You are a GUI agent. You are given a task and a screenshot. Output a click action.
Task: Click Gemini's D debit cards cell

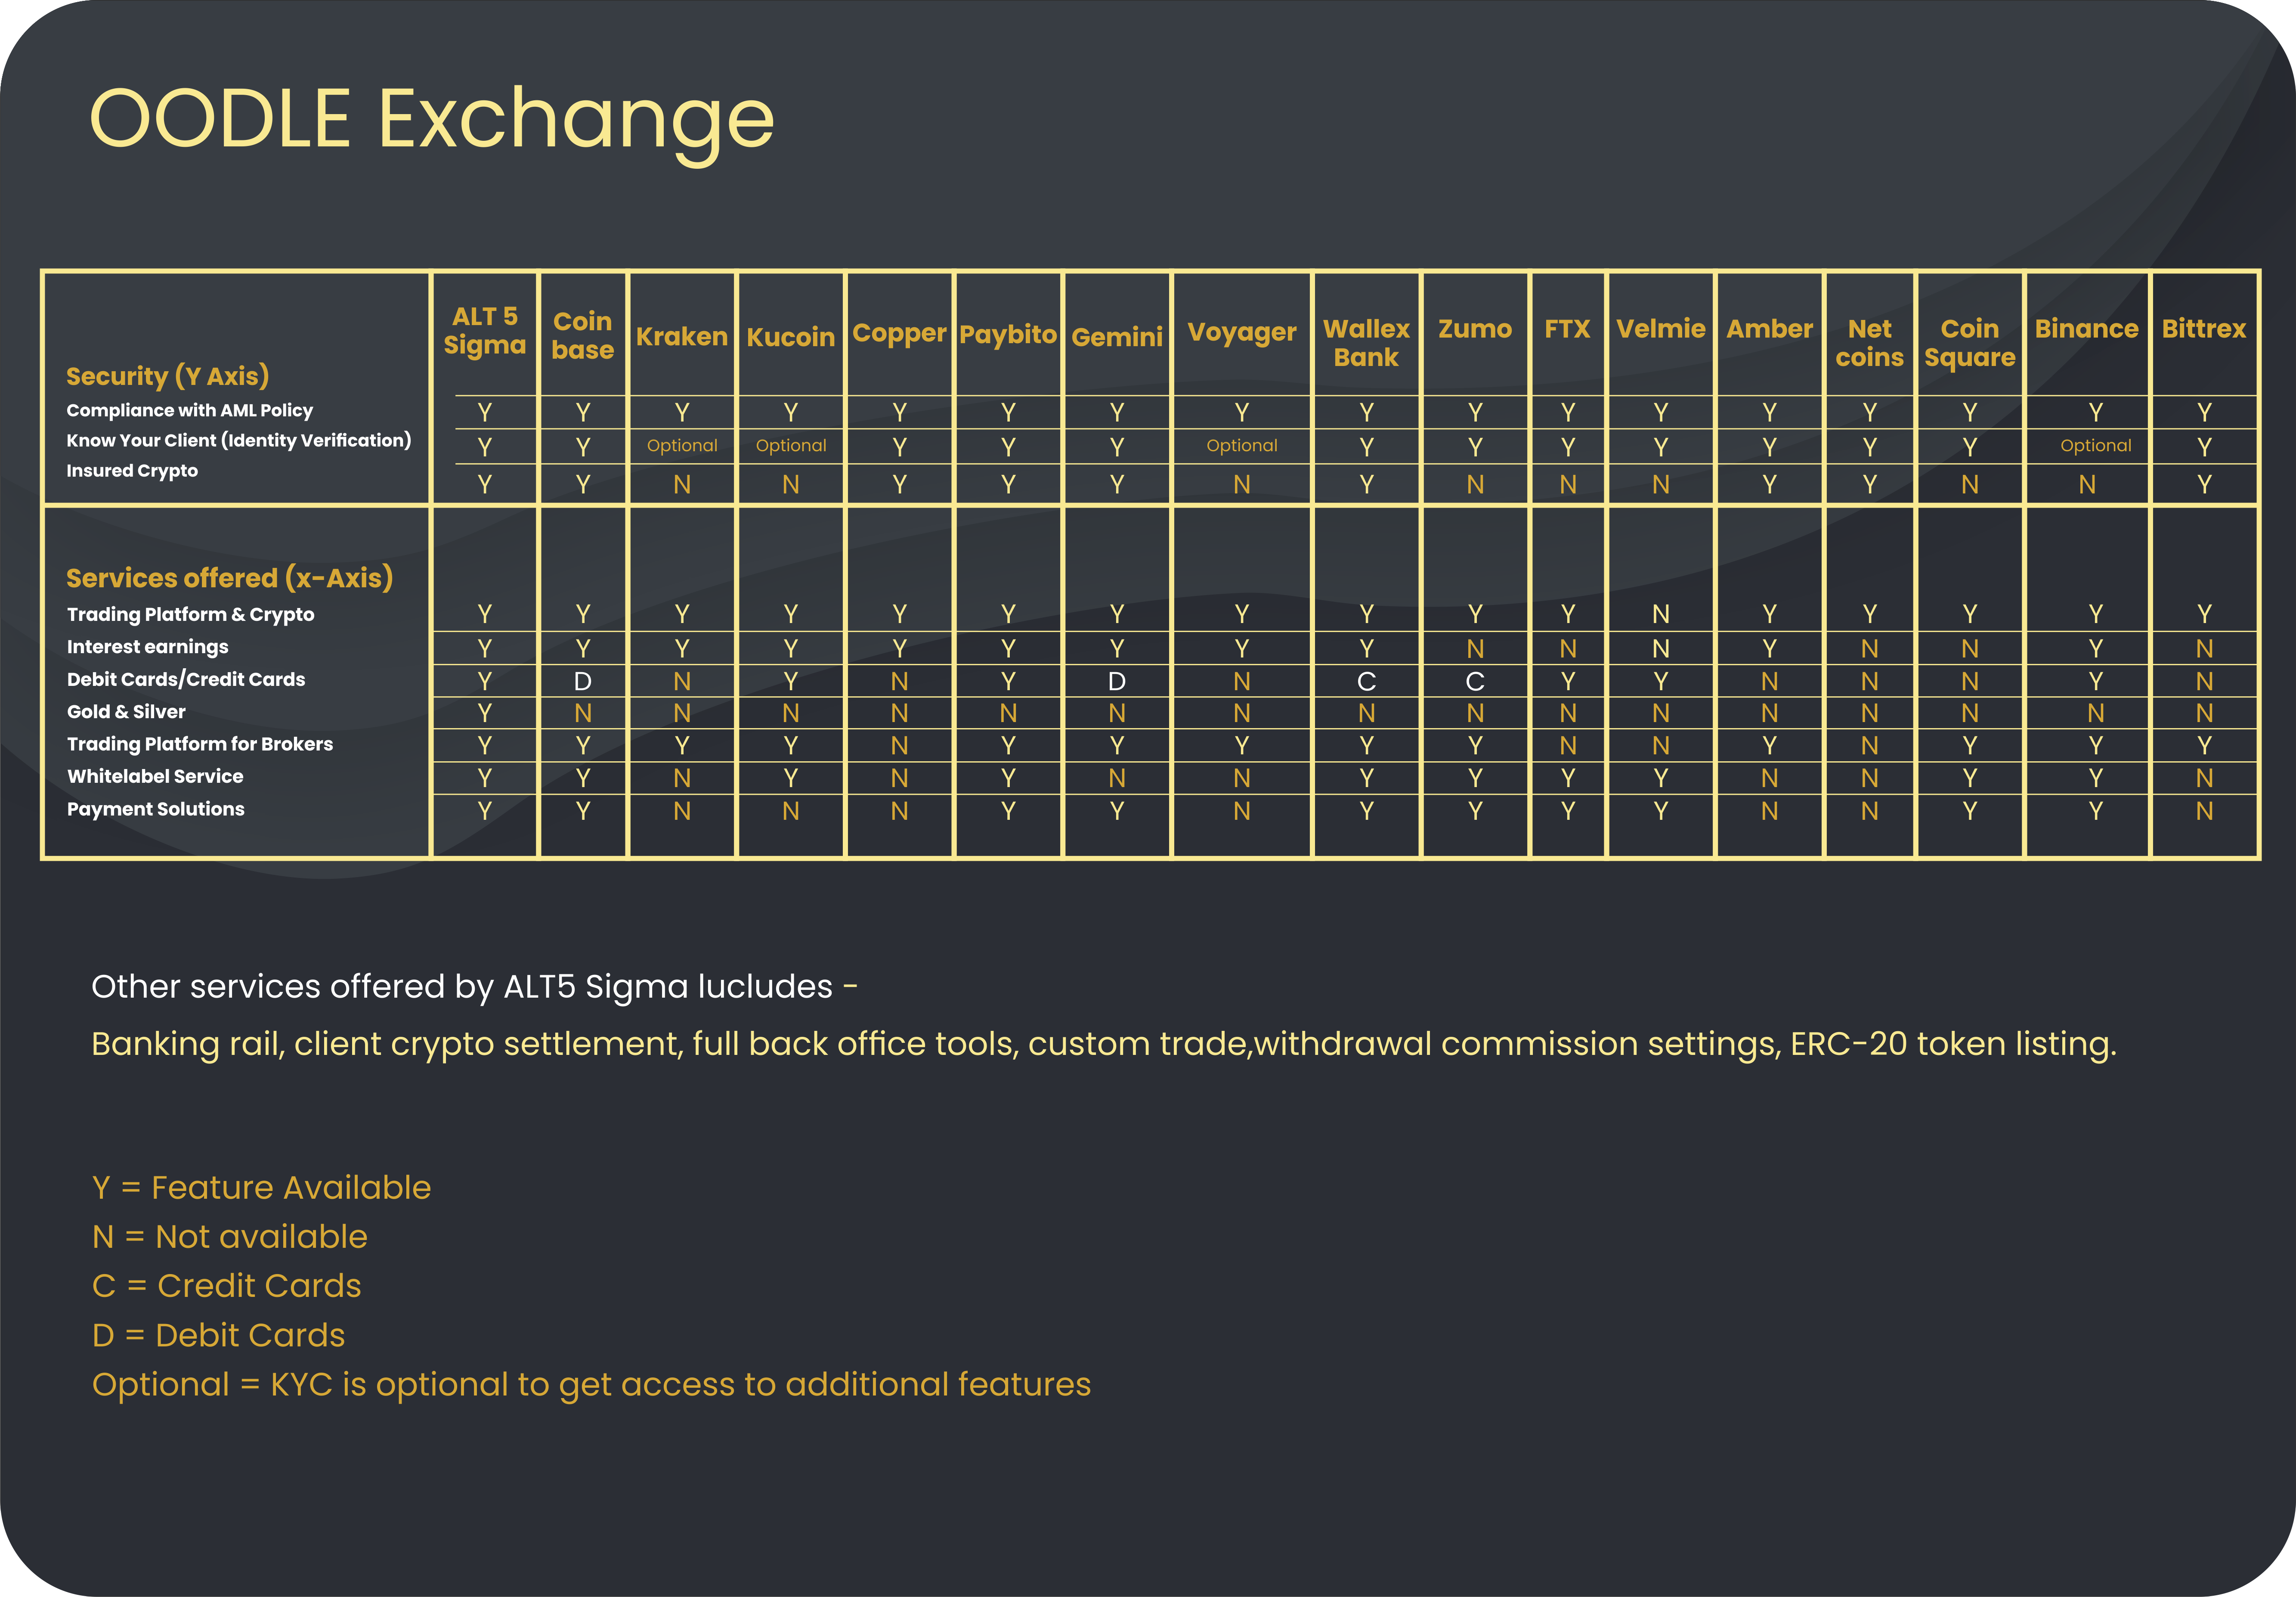(x=1117, y=682)
